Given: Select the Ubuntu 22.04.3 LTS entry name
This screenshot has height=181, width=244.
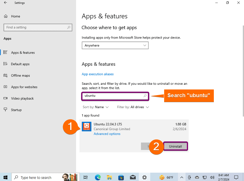Looking at the screenshot, I should [x=108, y=124].
